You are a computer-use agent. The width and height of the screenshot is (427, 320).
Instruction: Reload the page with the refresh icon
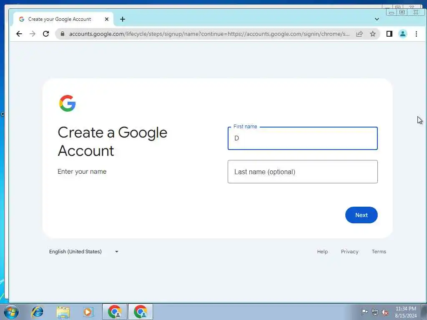pyautogui.click(x=46, y=34)
